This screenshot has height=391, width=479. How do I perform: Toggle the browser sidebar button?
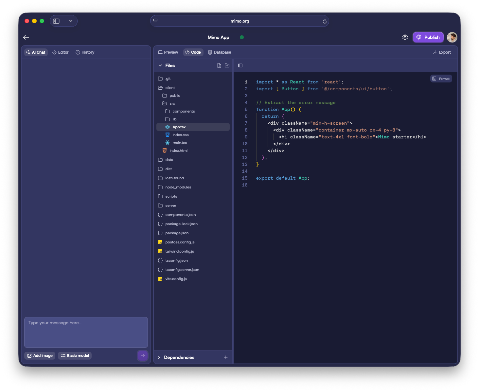56,21
